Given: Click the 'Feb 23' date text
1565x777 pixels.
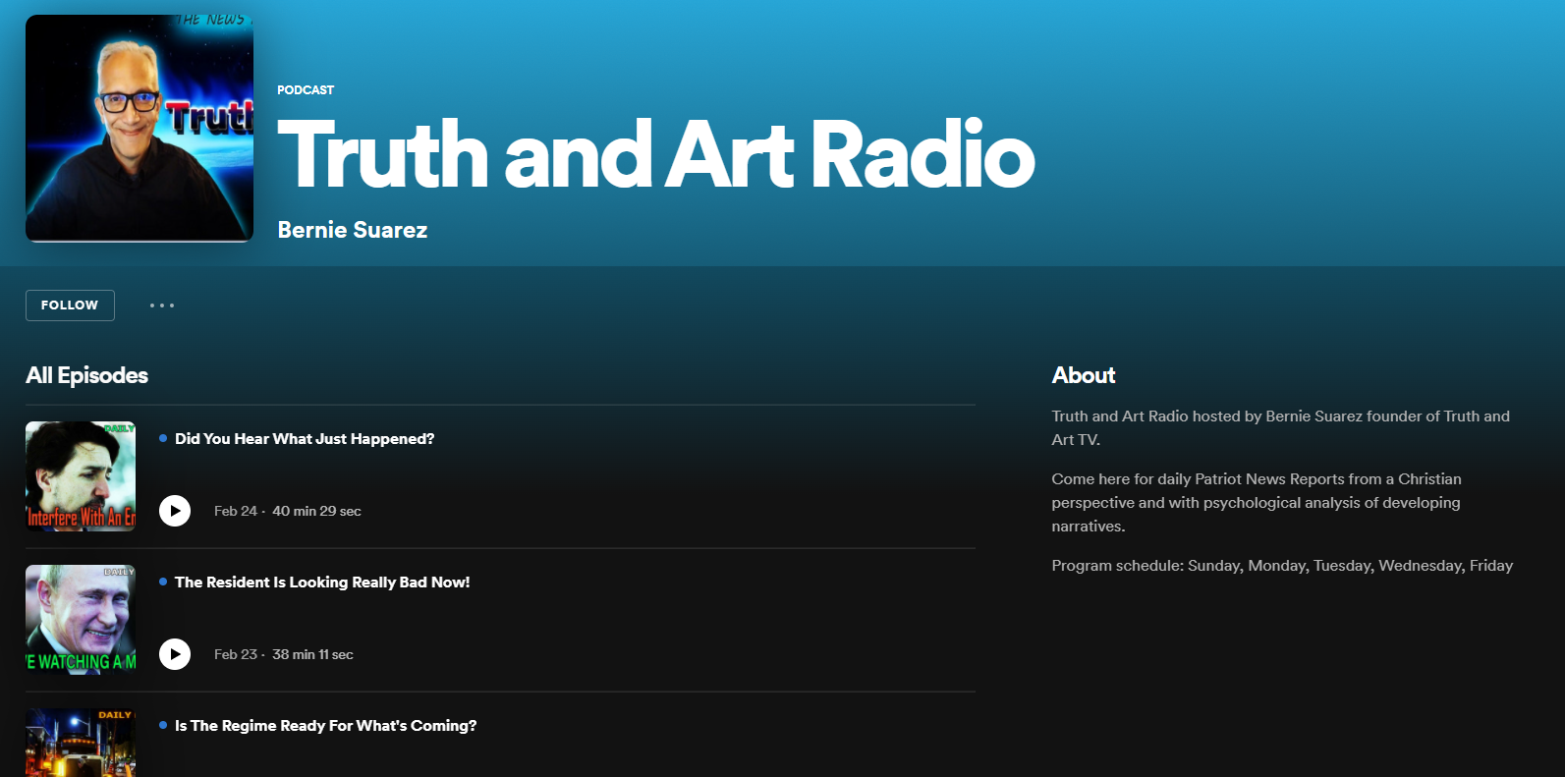Looking at the screenshot, I should tap(236, 654).
